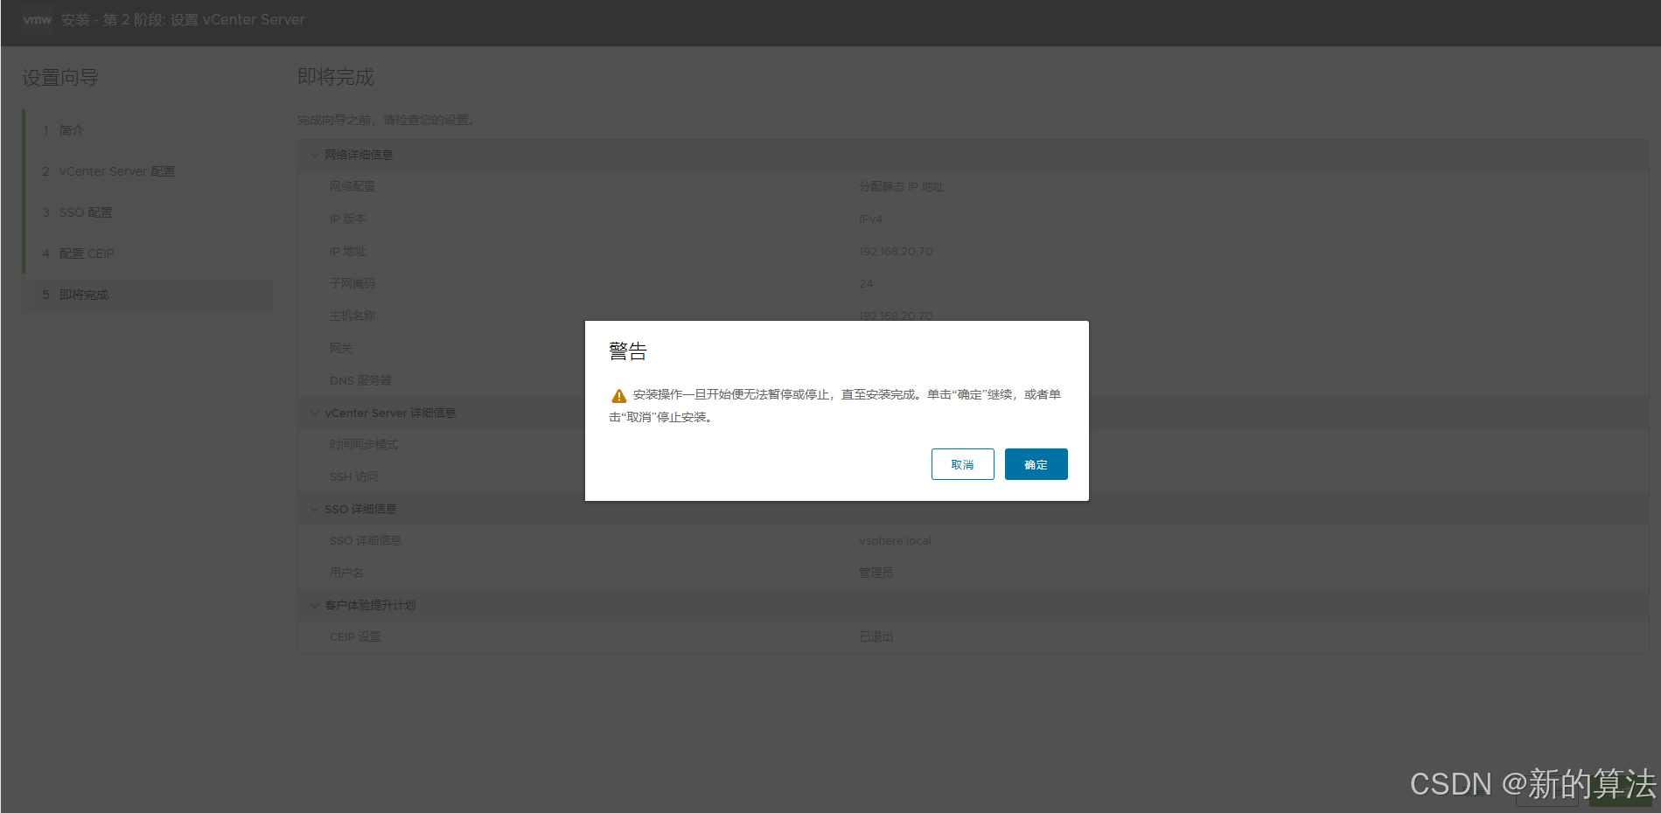Click the 主机名称 row label

[x=352, y=316]
